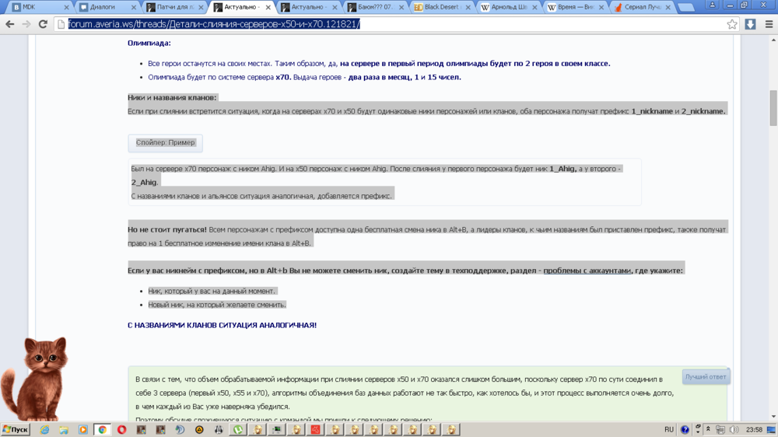
Task: Bookmark this page with the star icon
Action: pyautogui.click(x=732, y=24)
